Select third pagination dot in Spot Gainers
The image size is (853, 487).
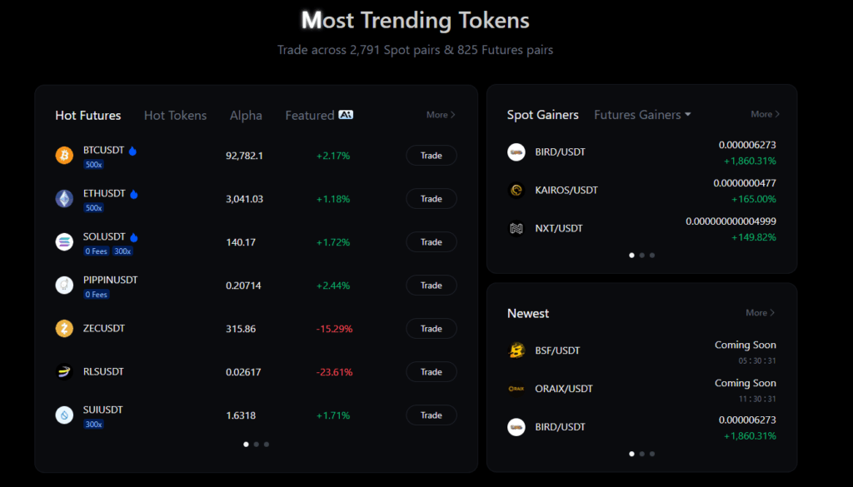(652, 256)
